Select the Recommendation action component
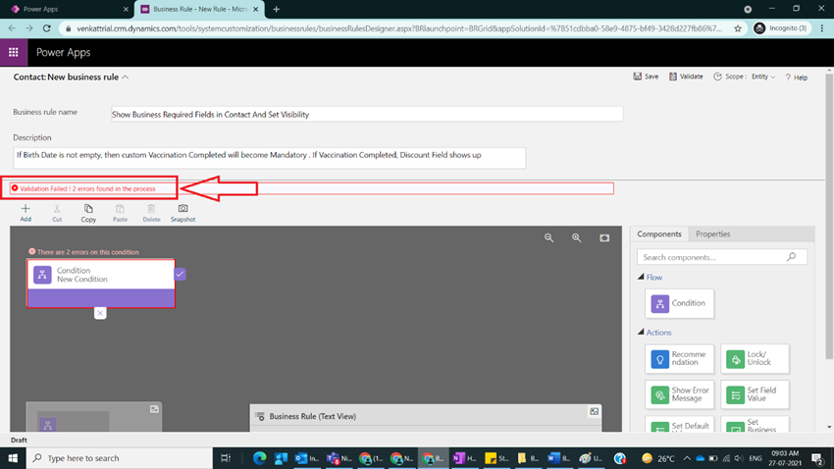This screenshot has height=469, width=834. click(679, 359)
